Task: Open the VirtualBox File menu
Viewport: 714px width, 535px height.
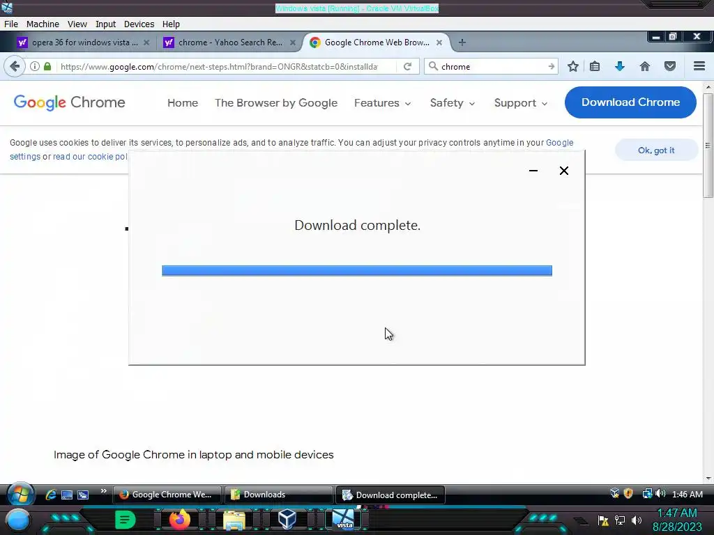Action: point(11,24)
